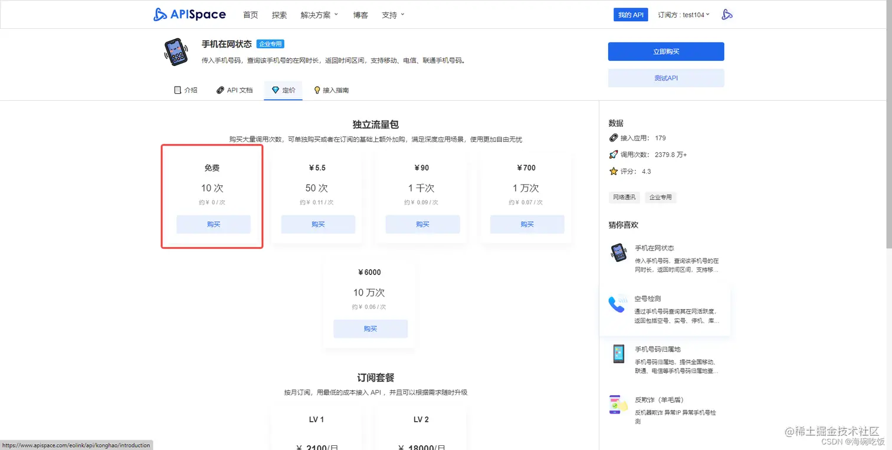Image resolution: width=892 pixels, height=450 pixels.
Task: Click the 测试API button
Action: [665, 78]
